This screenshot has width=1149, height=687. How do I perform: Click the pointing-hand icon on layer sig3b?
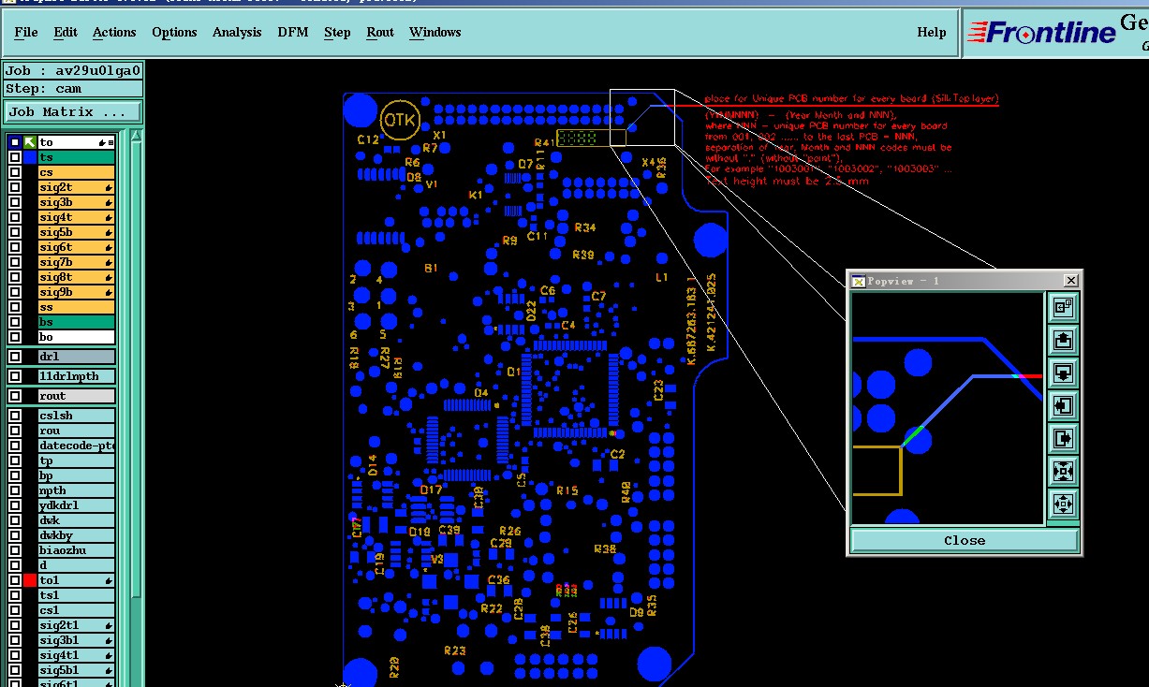tap(109, 202)
